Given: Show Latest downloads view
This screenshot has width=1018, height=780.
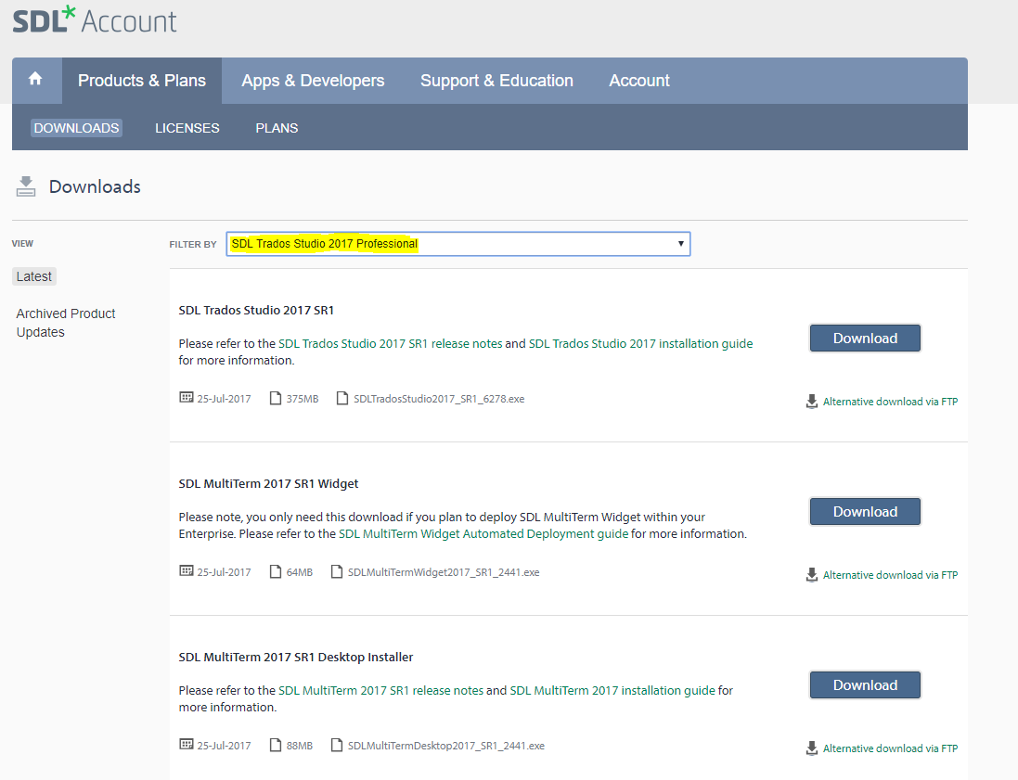Looking at the screenshot, I should [x=33, y=276].
